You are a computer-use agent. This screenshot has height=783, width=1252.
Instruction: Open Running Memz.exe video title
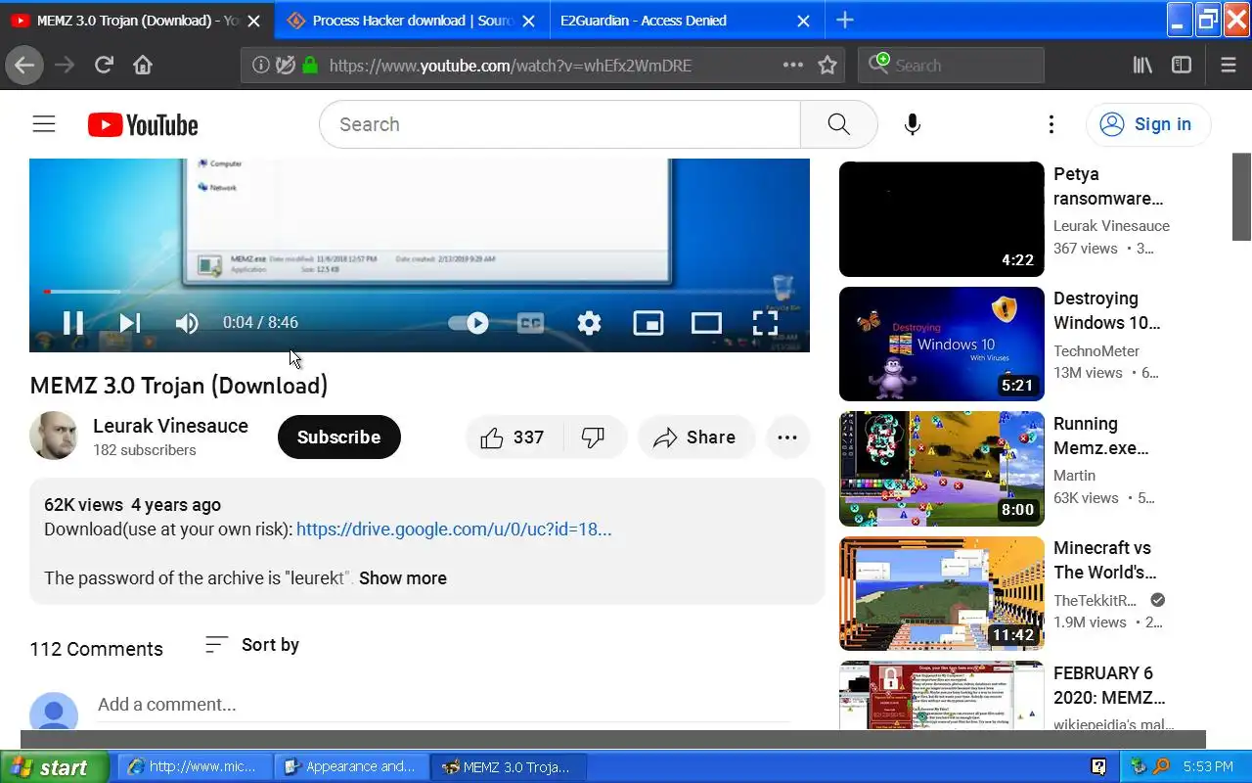tap(1100, 436)
